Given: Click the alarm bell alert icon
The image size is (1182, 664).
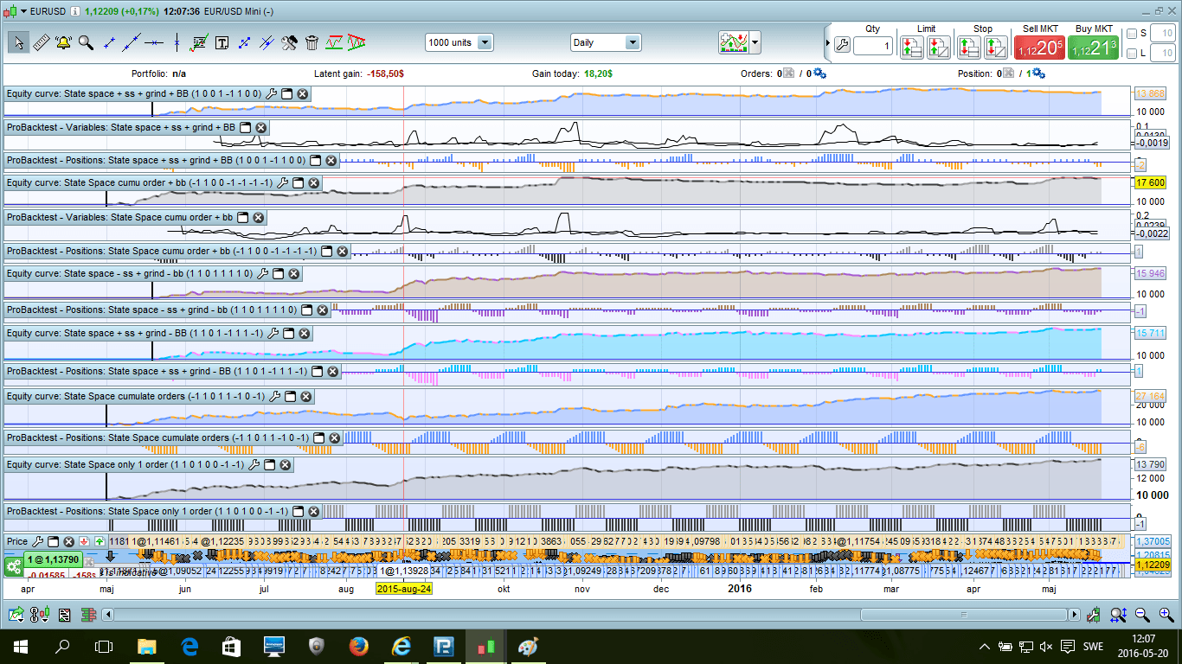Looking at the screenshot, I should coord(63,42).
